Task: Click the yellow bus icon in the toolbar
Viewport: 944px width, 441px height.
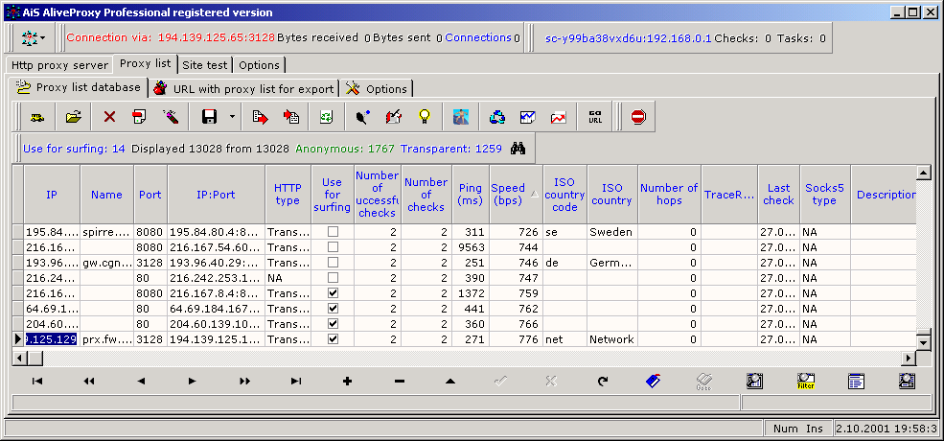Action: point(37,117)
